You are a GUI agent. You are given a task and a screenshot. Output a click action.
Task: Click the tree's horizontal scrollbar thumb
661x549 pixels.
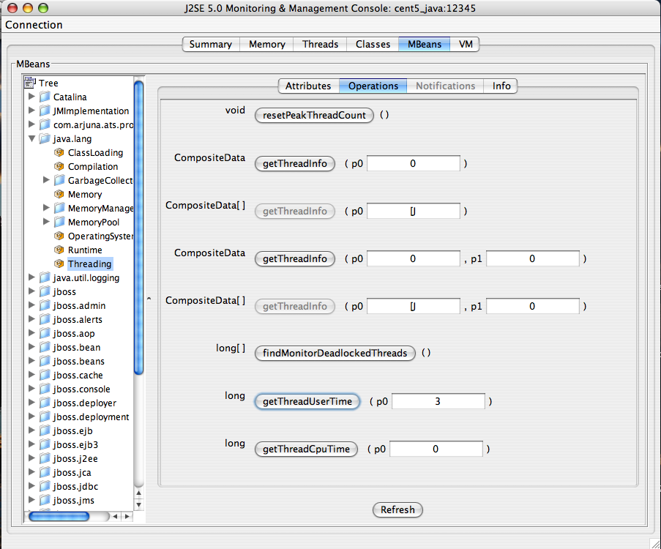pyautogui.click(x=59, y=516)
